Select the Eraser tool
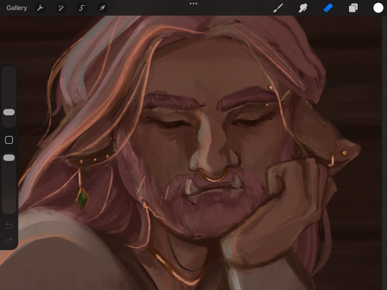387x290 pixels. 328,8
